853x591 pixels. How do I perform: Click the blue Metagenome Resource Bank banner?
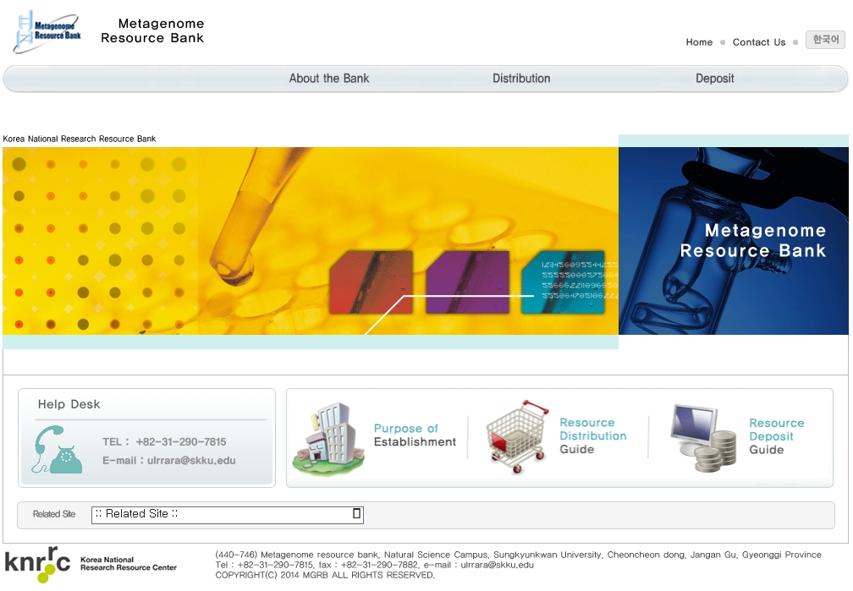click(x=734, y=241)
